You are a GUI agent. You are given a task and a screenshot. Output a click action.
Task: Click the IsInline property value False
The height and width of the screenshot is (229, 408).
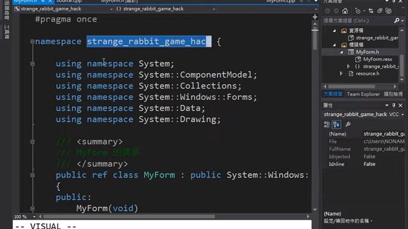click(369, 164)
